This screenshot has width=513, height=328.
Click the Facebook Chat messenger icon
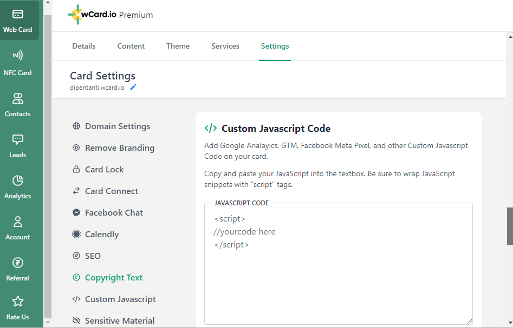click(76, 212)
